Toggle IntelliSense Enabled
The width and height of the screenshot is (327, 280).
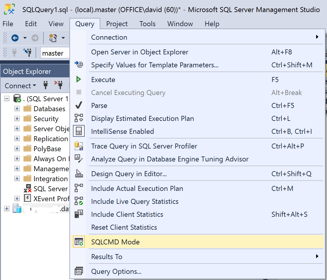point(197,131)
